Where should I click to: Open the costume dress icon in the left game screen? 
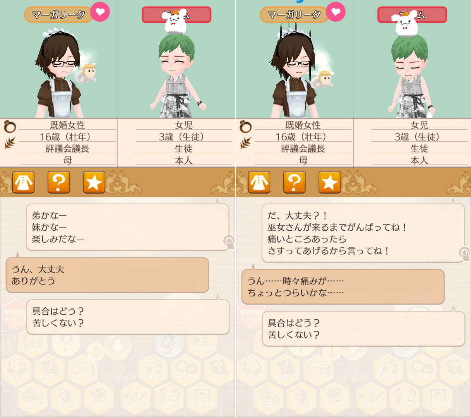point(24,182)
